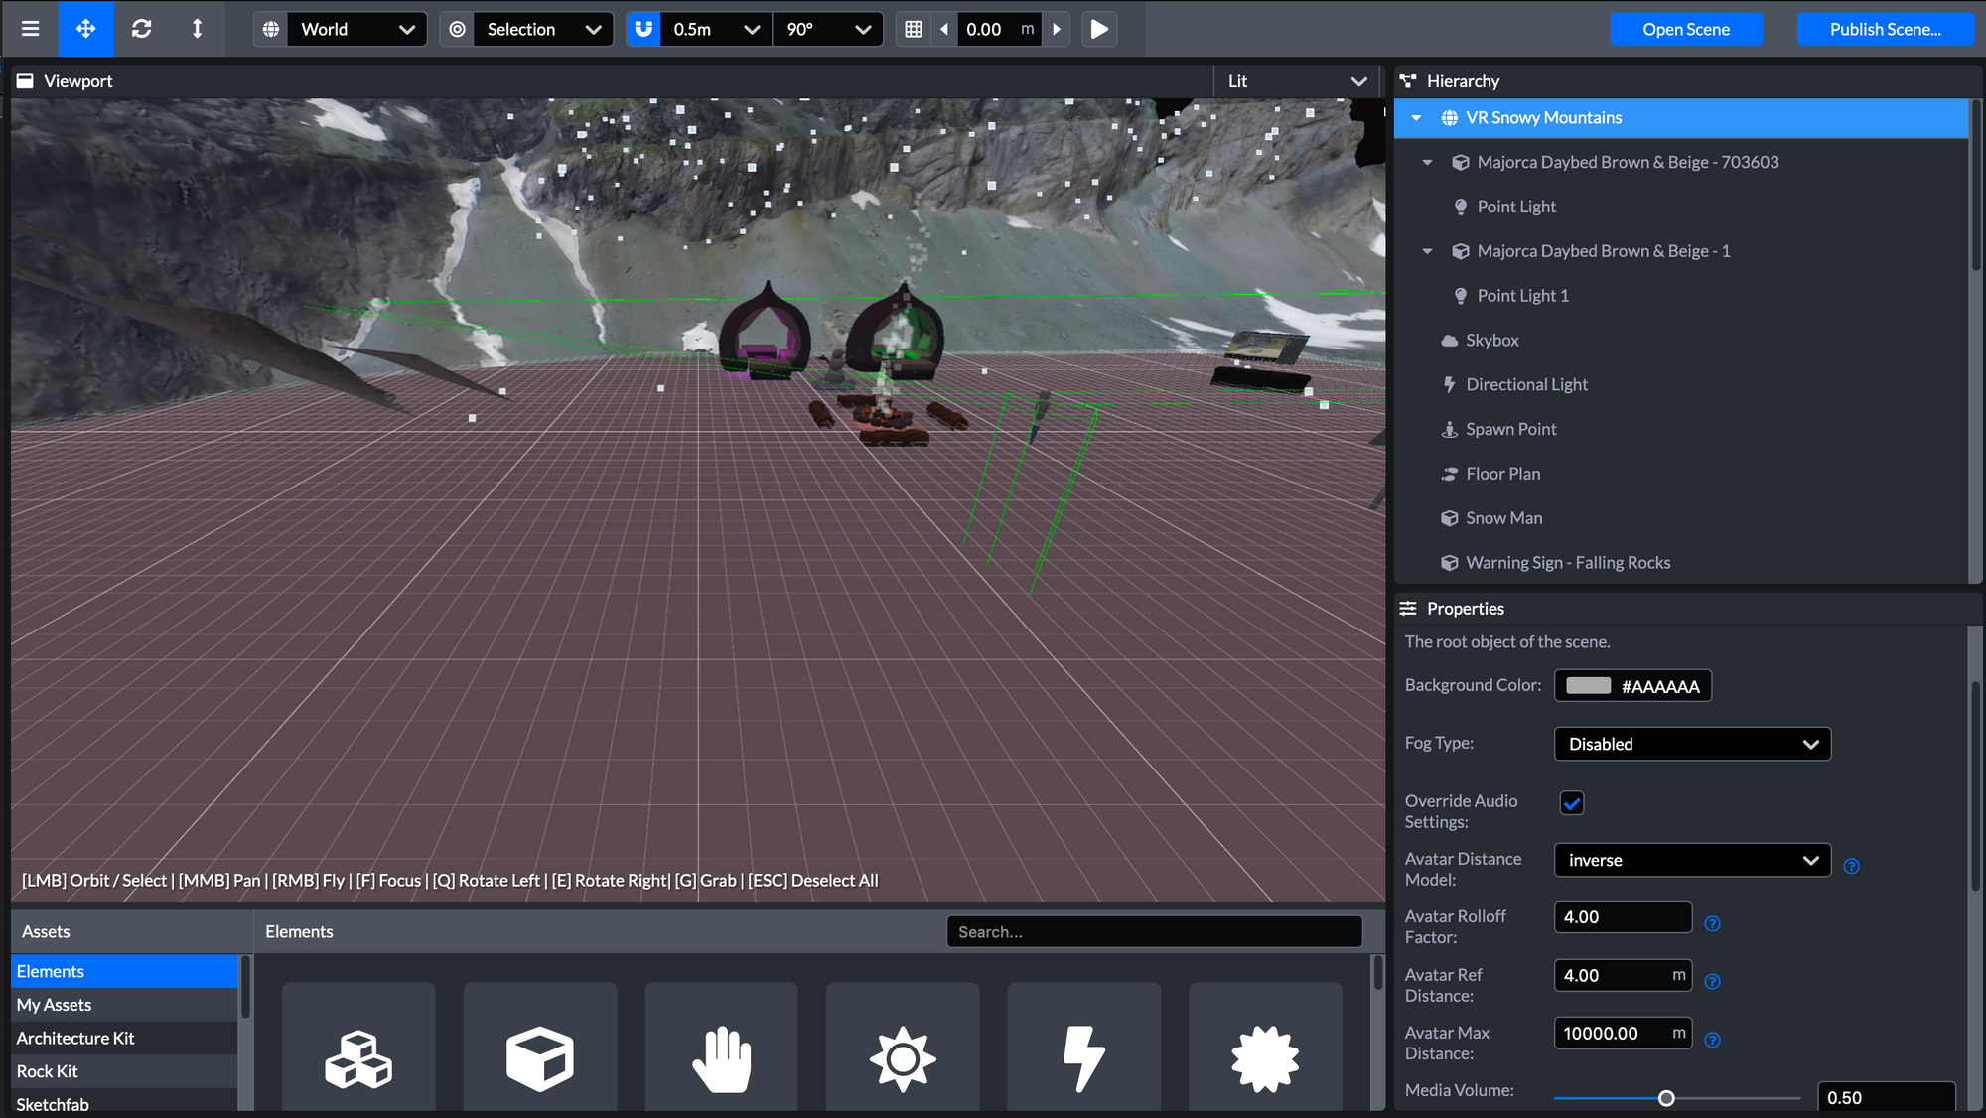Open the Fog Type dropdown
The height and width of the screenshot is (1118, 1986).
click(x=1692, y=744)
